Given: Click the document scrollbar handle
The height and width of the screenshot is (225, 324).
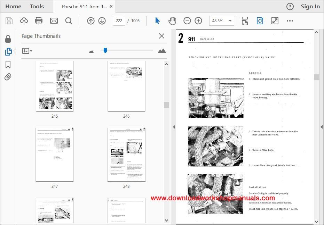Looking at the screenshot, I should (x=316, y=77).
